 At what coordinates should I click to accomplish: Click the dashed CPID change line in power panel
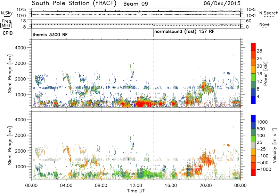click(153, 74)
